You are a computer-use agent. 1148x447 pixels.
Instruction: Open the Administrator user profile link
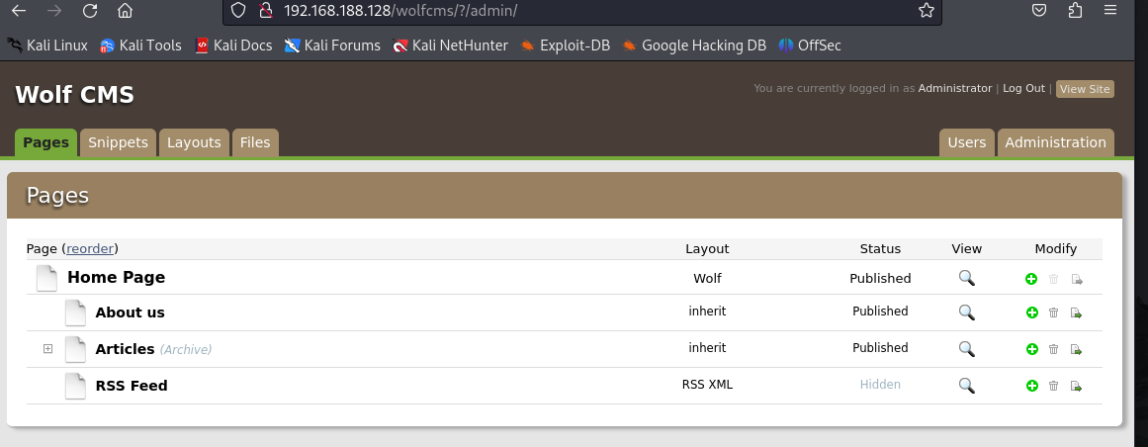tap(955, 88)
